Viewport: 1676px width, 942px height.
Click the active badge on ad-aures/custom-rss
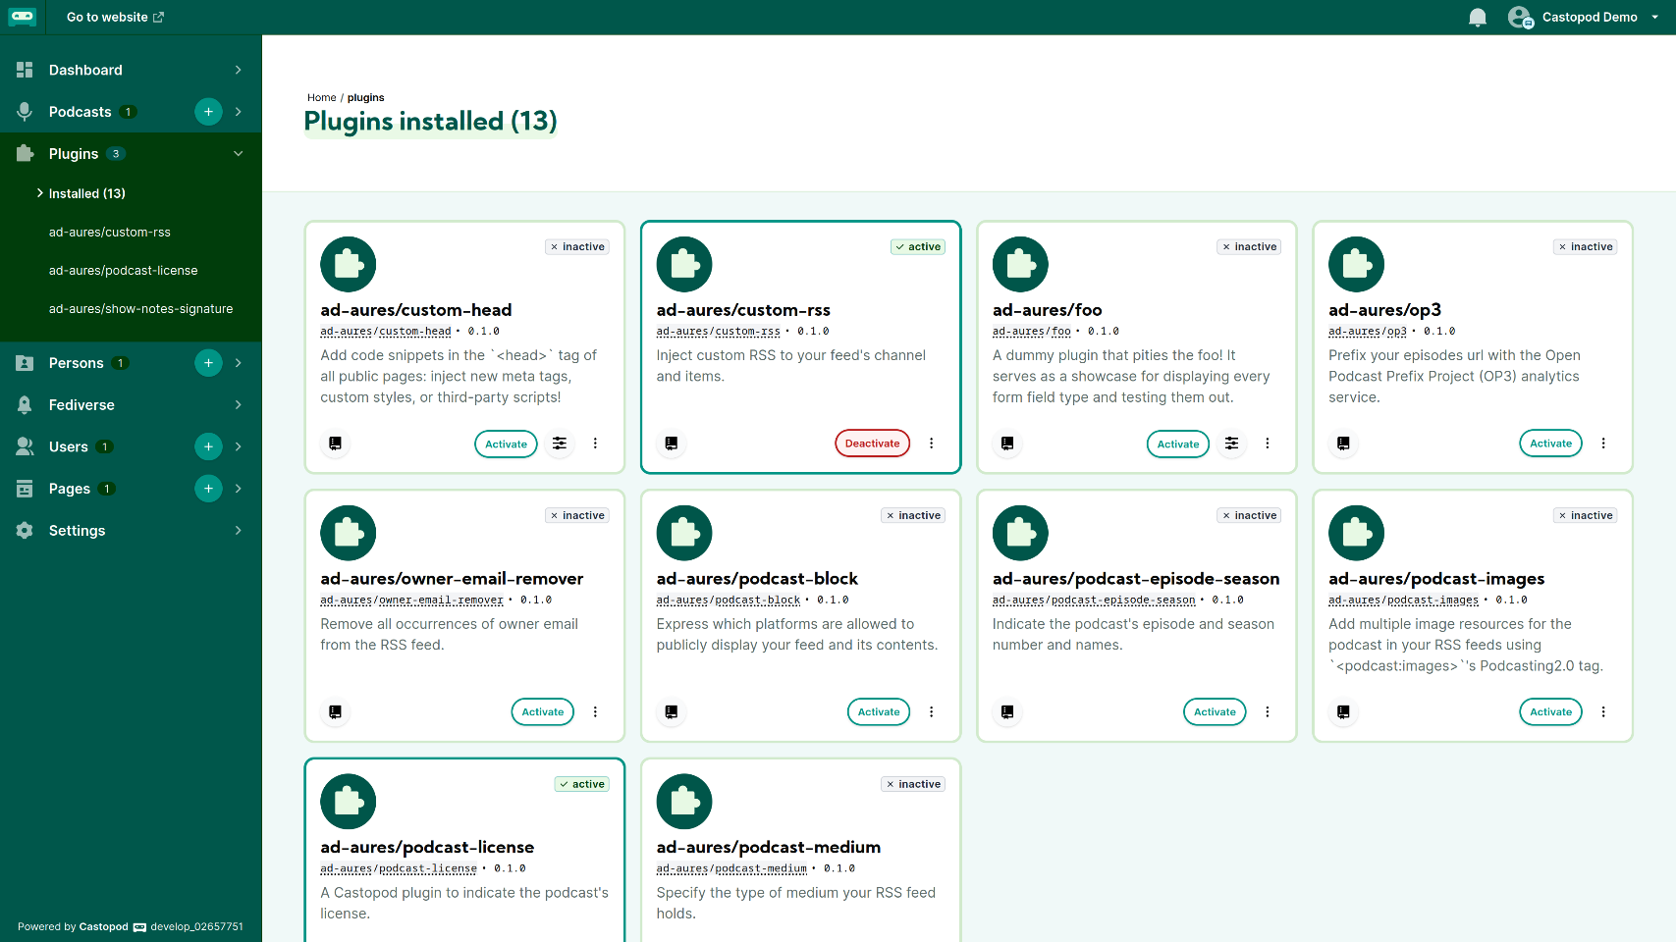[x=917, y=246]
